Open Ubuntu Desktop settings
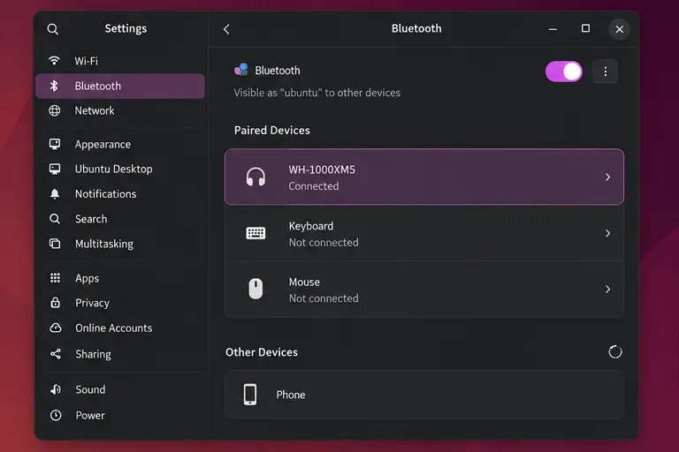 (120, 169)
